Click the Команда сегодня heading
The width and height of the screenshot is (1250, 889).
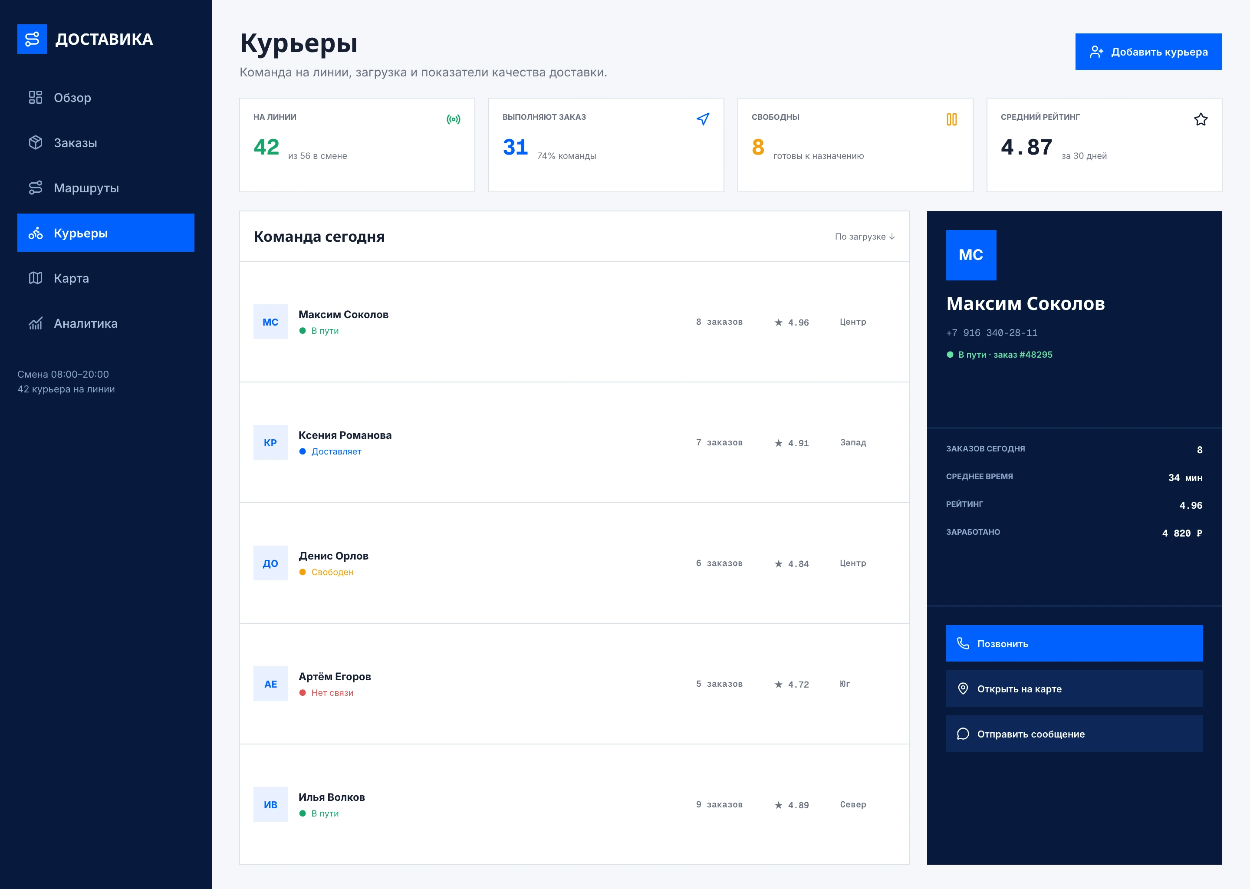319,237
